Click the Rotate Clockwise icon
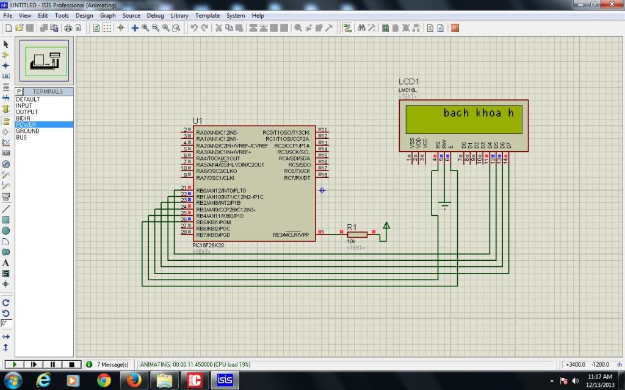 [6, 302]
